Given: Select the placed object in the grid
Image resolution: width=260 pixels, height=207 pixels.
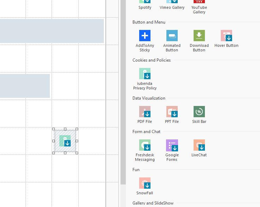Looking at the screenshot, I should [65, 141].
